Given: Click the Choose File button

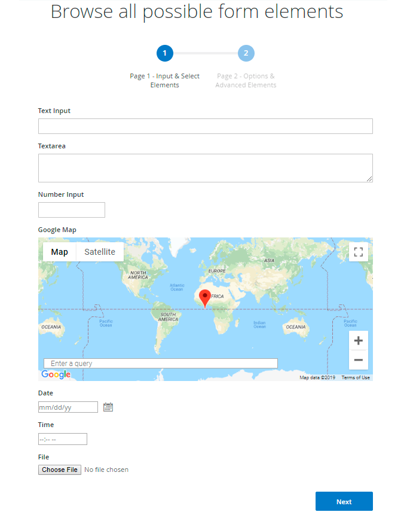Looking at the screenshot, I should 60,470.
